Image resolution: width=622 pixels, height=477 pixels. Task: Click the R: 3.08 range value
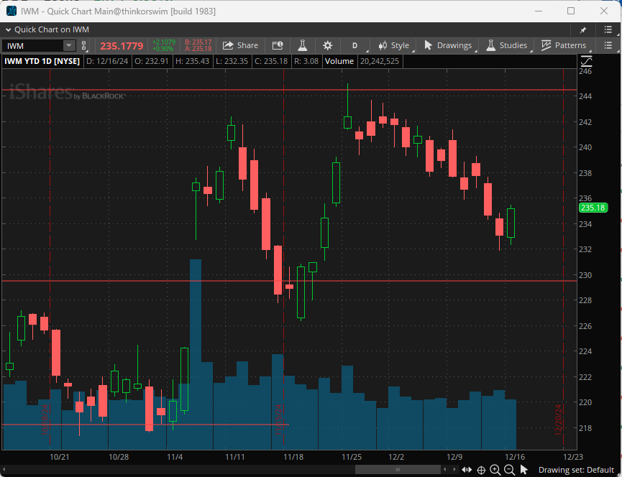[306, 61]
